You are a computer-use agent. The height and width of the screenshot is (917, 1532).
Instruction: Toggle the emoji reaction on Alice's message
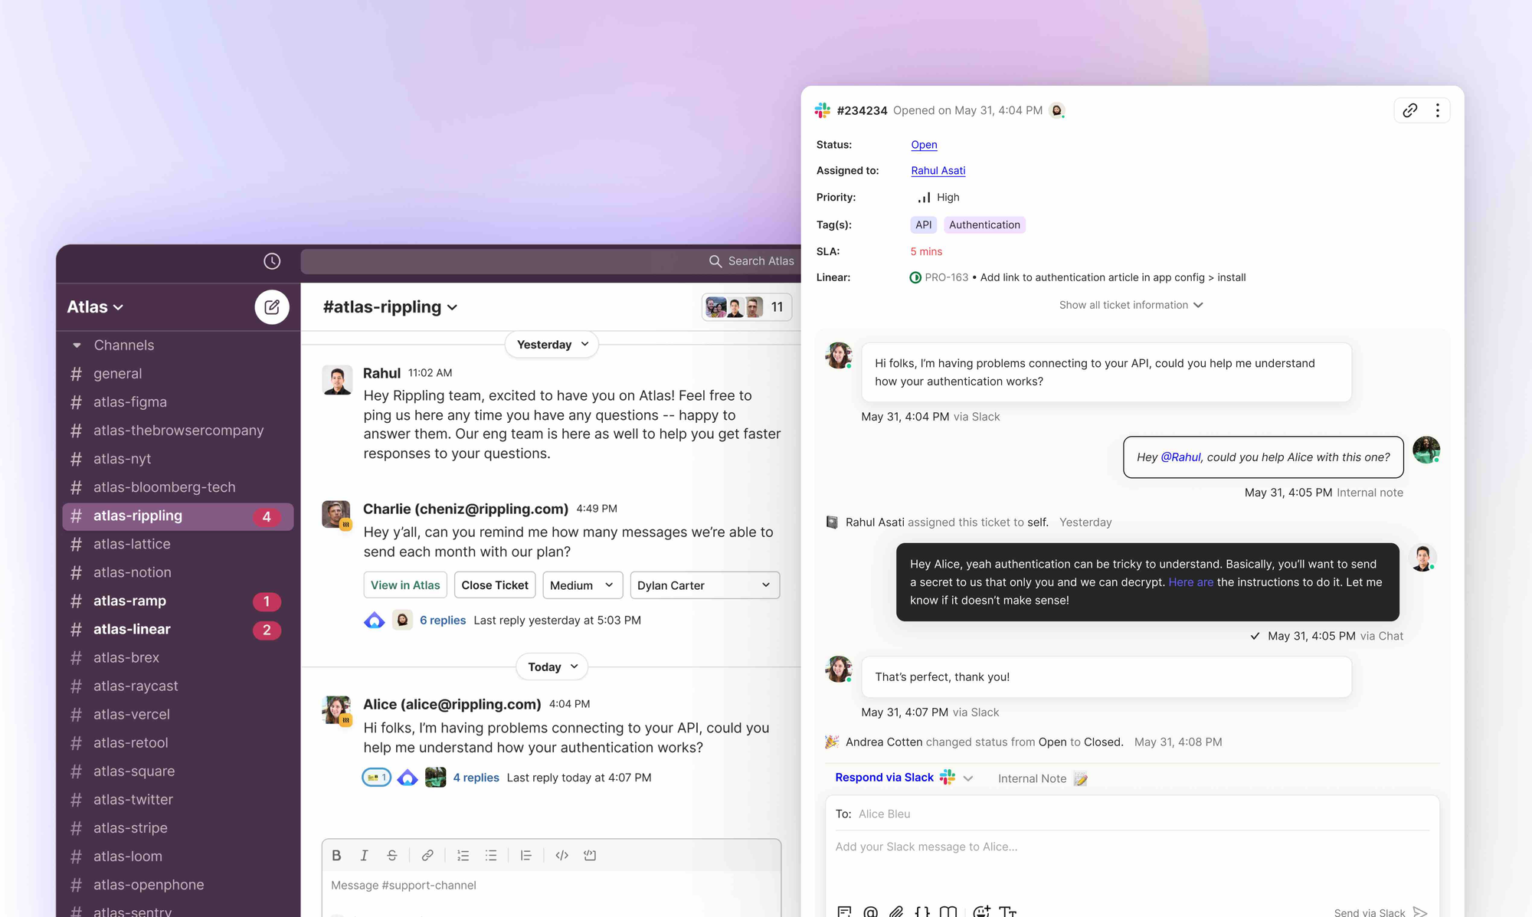(376, 778)
